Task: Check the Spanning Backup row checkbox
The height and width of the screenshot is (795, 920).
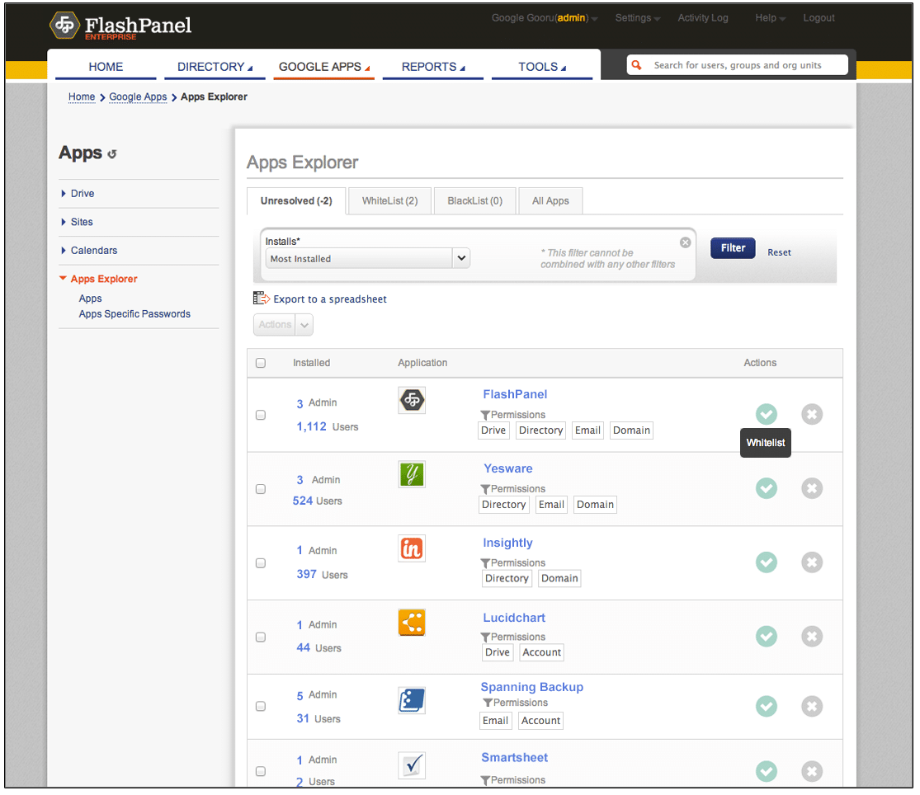Action: 261,707
